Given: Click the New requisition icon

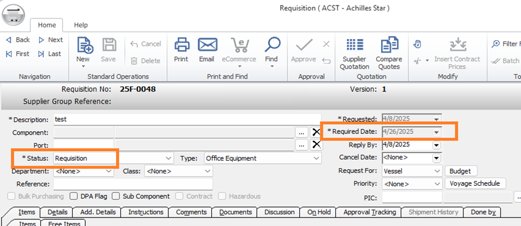Looking at the screenshot, I should [x=85, y=45].
